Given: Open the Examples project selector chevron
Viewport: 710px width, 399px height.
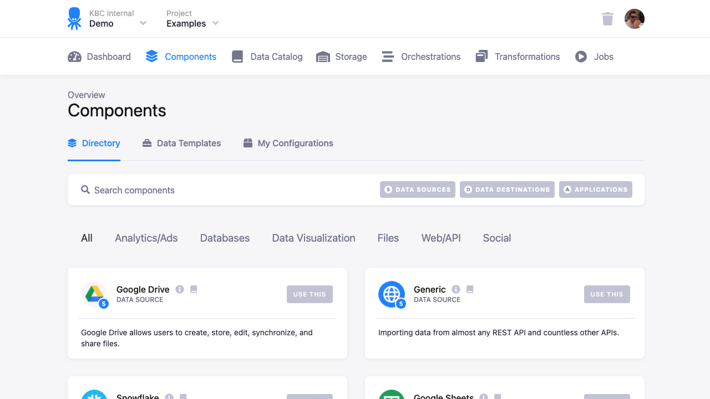Looking at the screenshot, I should pyautogui.click(x=216, y=23).
